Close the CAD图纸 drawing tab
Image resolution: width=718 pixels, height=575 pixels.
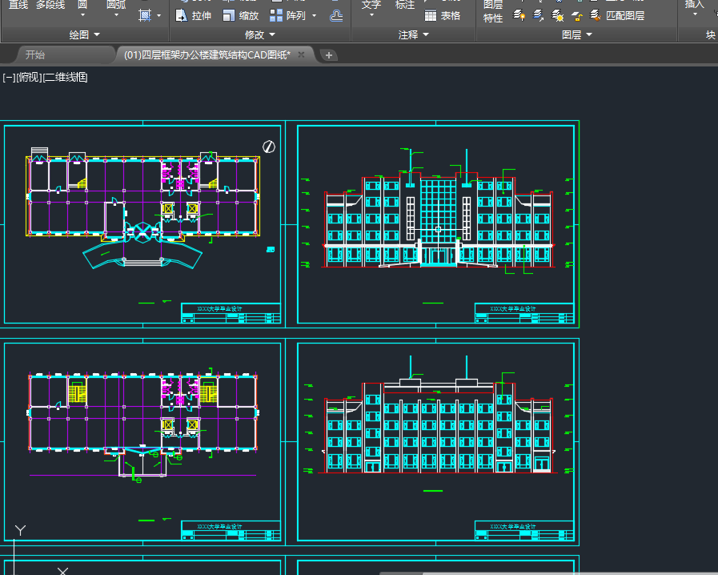tap(302, 54)
